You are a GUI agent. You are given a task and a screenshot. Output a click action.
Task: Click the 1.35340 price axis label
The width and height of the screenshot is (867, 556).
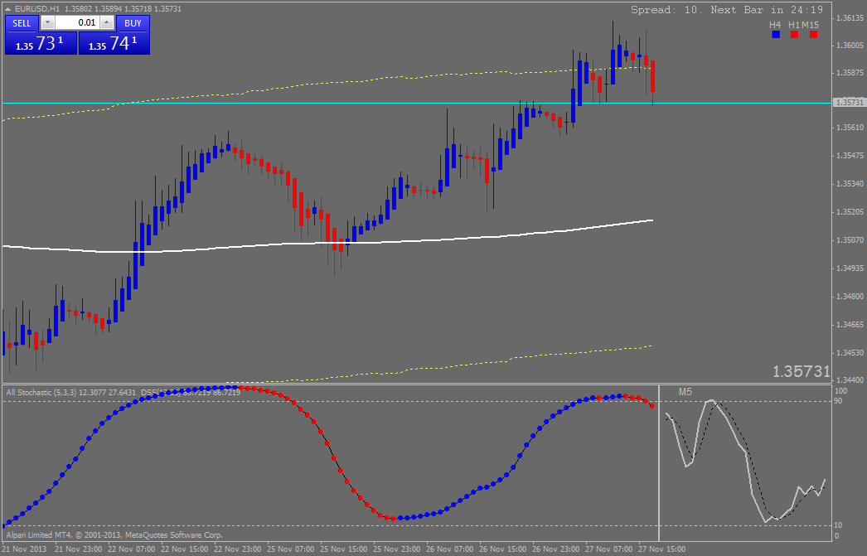click(x=850, y=183)
